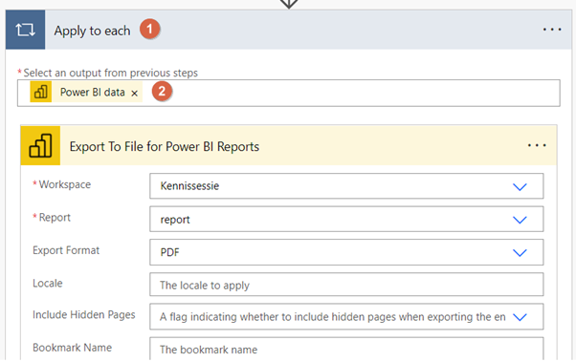Image resolution: width=576 pixels, height=362 pixels.
Task: Click empty area of output selection field
Action: (x=364, y=94)
